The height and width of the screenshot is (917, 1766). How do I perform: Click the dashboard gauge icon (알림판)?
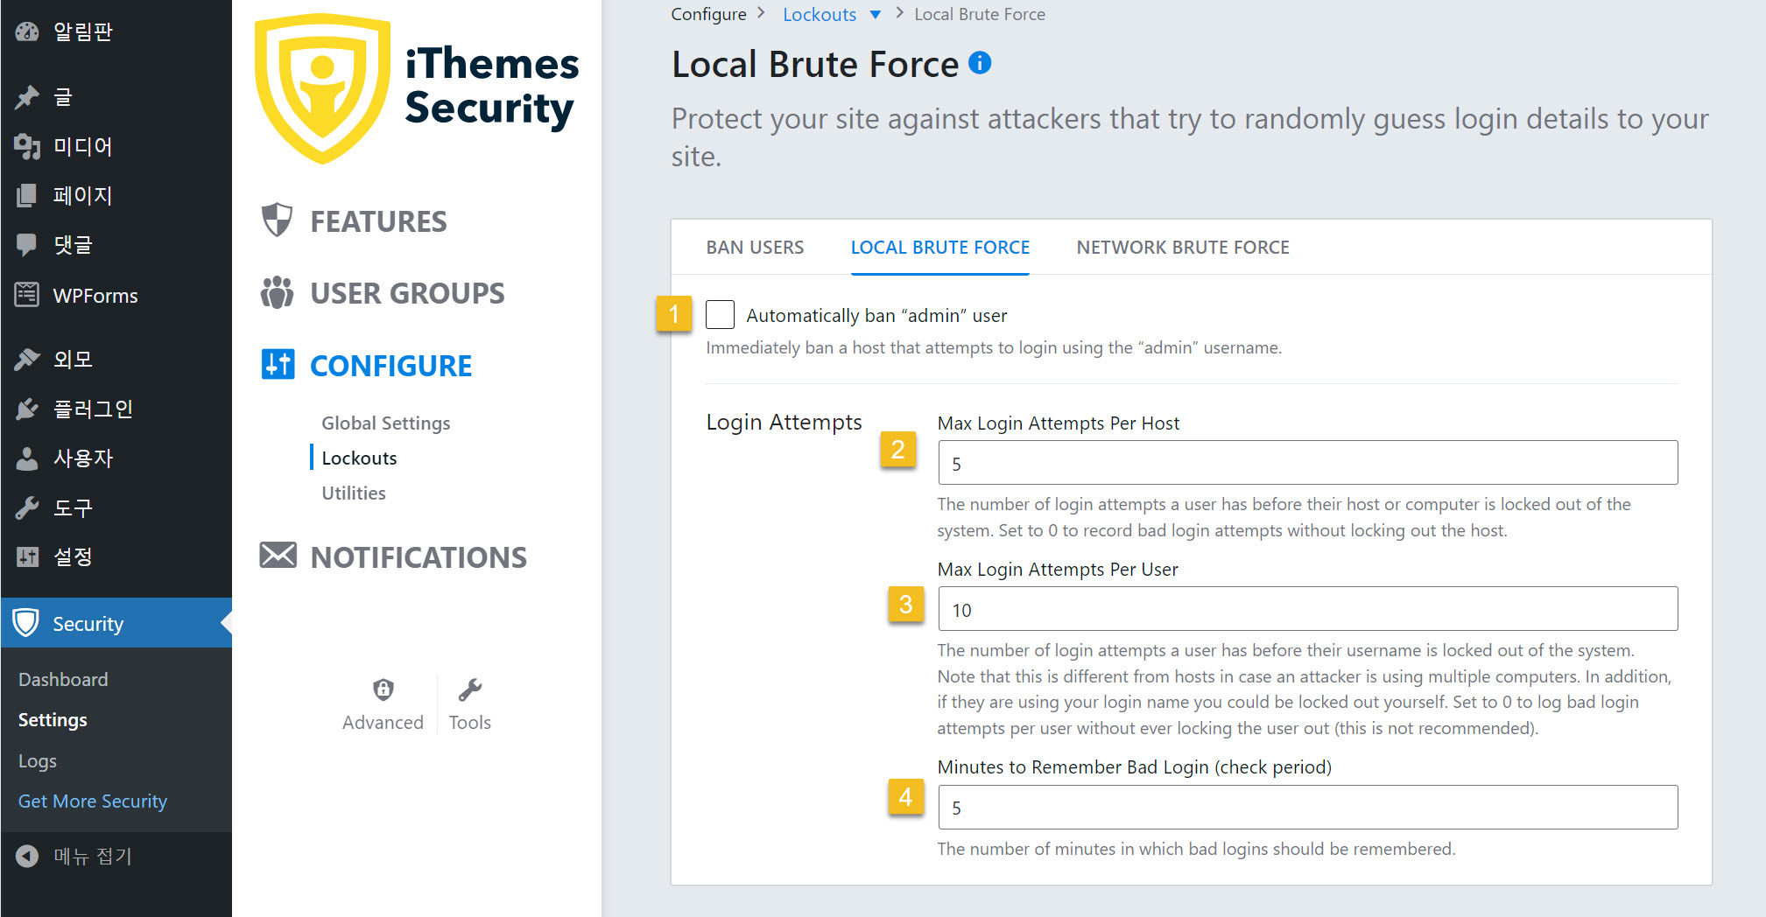point(27,32)
